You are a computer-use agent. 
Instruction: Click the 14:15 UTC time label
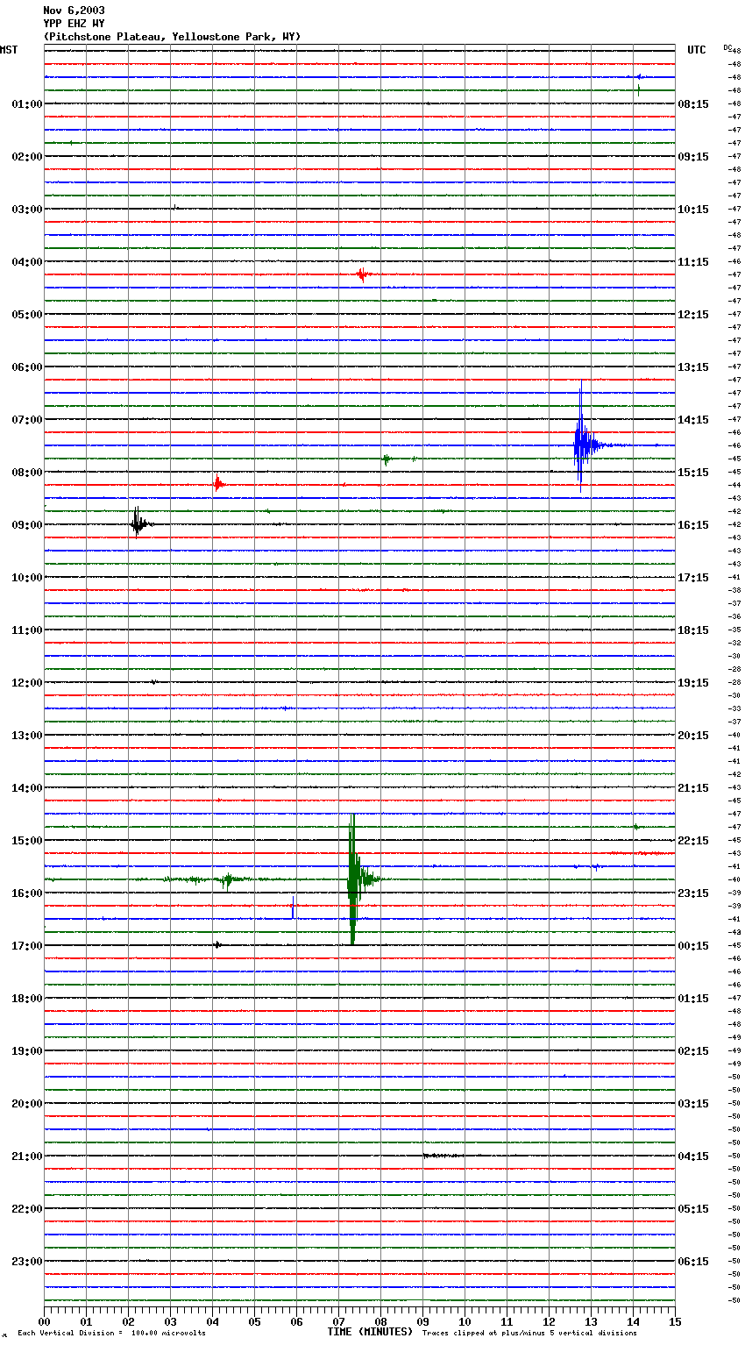pyautogui.click(x=693, y=420)
